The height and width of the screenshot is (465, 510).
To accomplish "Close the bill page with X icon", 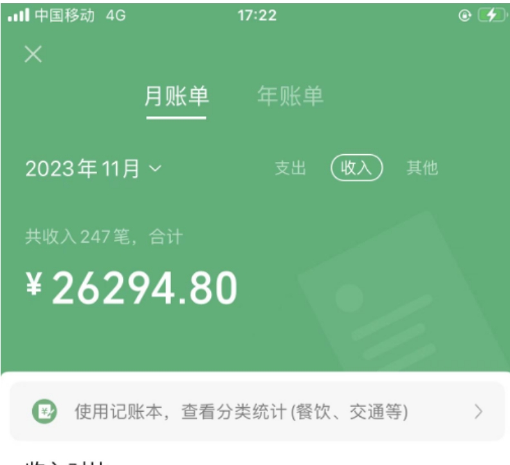I will point(33,54).
